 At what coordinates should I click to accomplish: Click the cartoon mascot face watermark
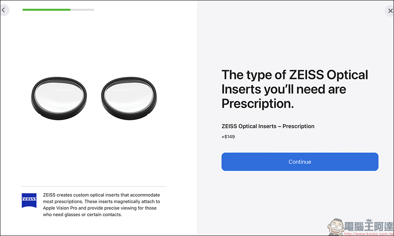(336, 227)
